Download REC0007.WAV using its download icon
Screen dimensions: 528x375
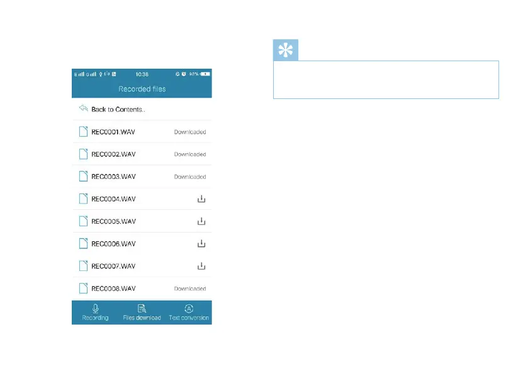tap(201, 266)
